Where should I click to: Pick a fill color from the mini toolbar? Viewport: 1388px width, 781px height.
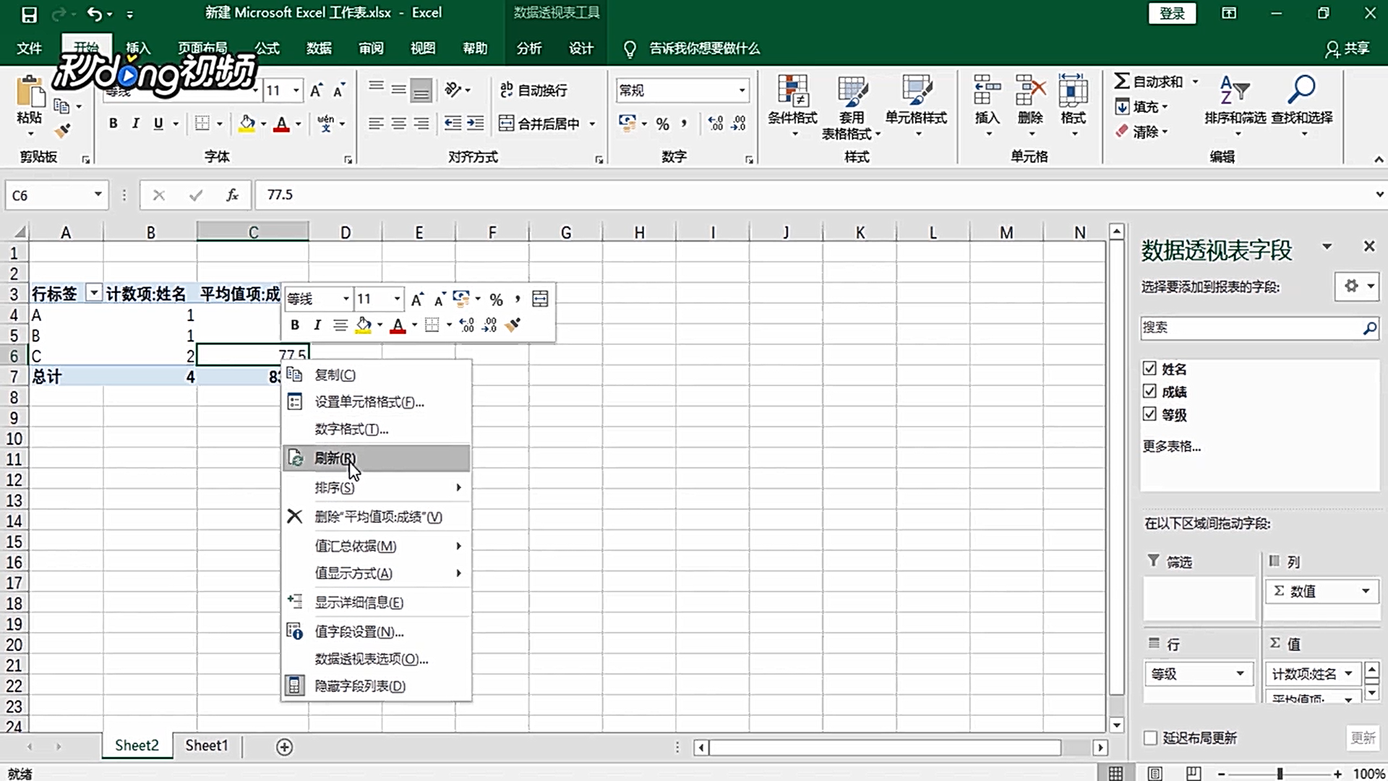(x=363, y=325)
